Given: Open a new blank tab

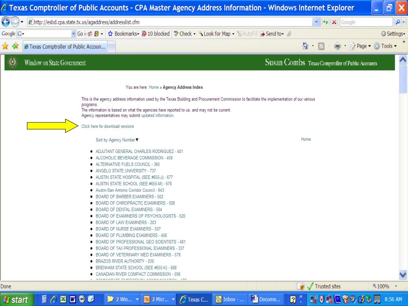Looking at the screenshot, I should (x=112, y=47).
